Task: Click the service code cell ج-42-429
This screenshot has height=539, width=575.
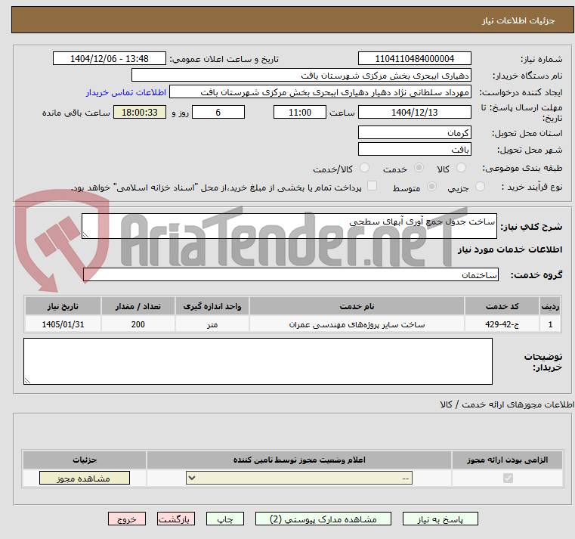Action: pyautogui.click(x=502, y=324)
